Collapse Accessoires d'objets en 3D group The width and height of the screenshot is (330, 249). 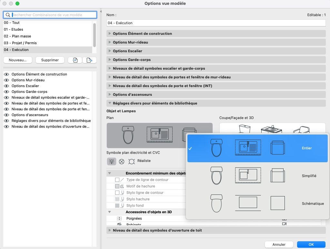tap(109, 212)
